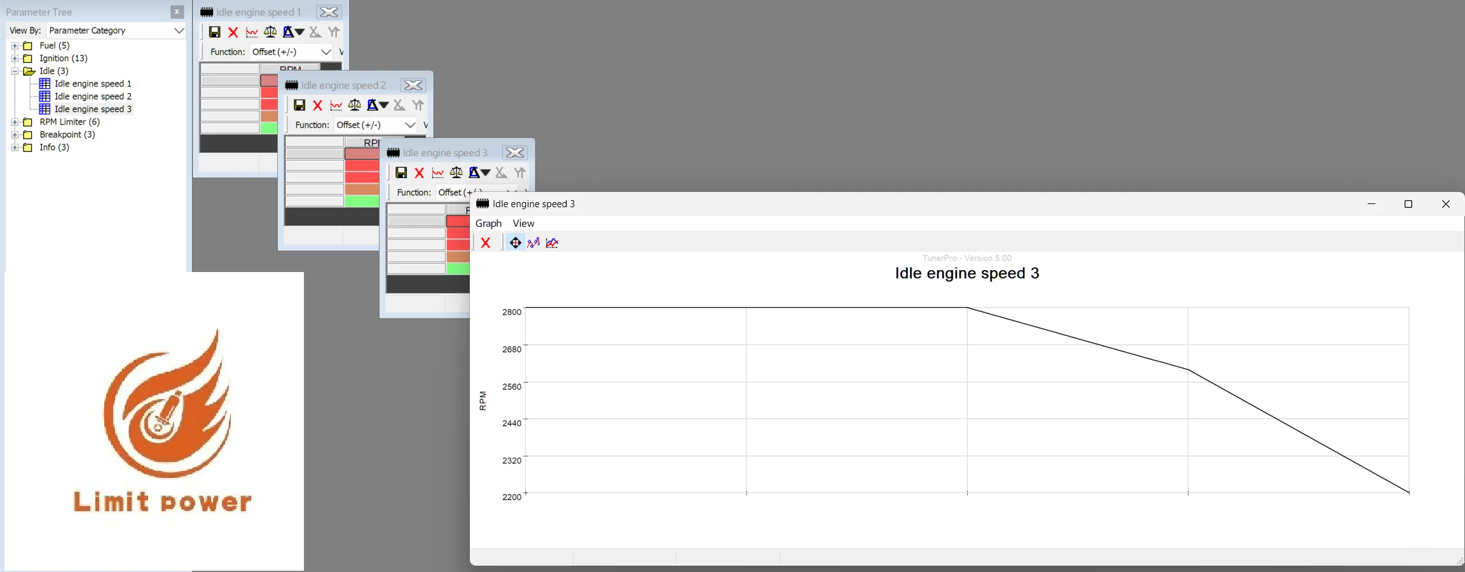Click blue A triangle icon in Idle engine speed 1

coord(288,32)
